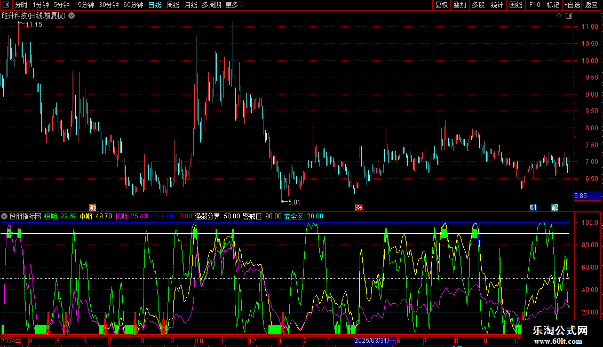Open dropdown next to 琏升科技 title
The height and width of the screenshot is (347, 603).
pos(72,16)
